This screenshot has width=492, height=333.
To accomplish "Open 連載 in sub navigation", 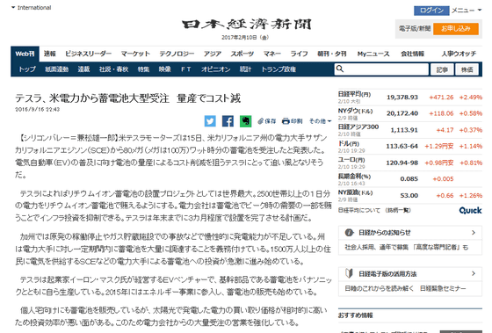I will (x=83, y=69).
